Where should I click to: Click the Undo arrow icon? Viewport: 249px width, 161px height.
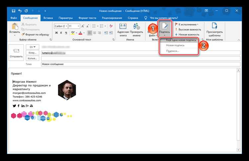pos(20,11)
